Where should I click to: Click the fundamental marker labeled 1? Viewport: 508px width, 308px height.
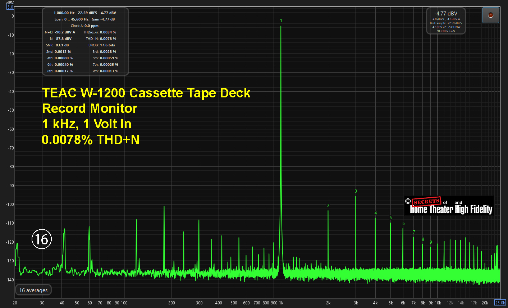pos(281,21)
